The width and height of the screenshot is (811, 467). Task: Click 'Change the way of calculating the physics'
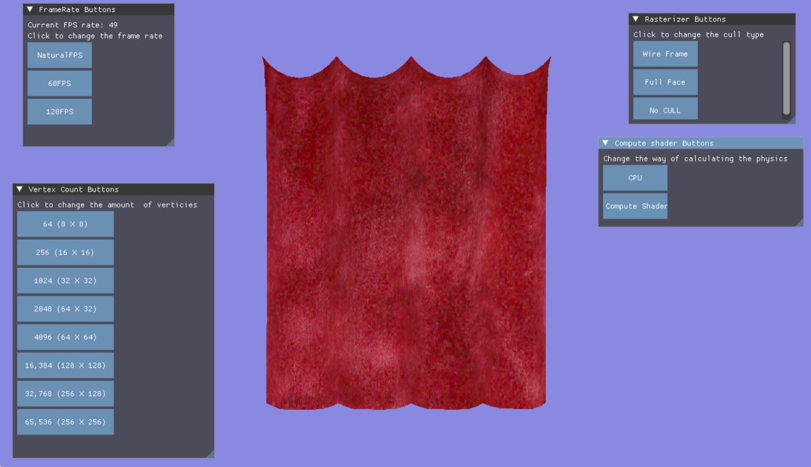pyautogui.click(x=695, y=158)
